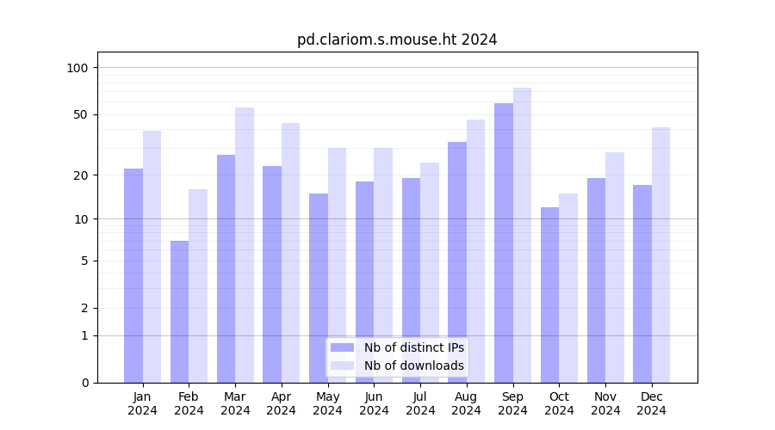
Task: Select the Apr 2024 distinct IPs bar
Action: [272, 273]
